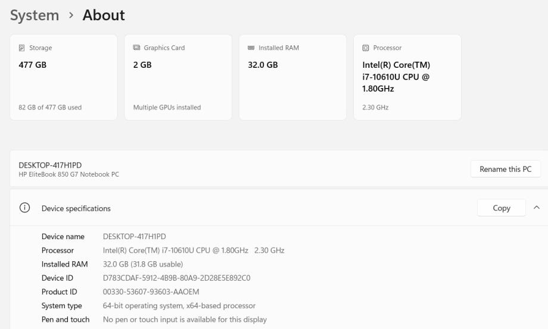Click "Multiple GPUs installed" on graphics card

click(167, 108)
